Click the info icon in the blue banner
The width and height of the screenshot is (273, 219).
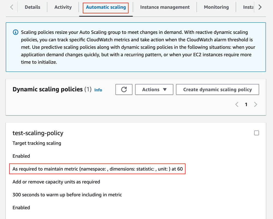(x=16, y=32)
